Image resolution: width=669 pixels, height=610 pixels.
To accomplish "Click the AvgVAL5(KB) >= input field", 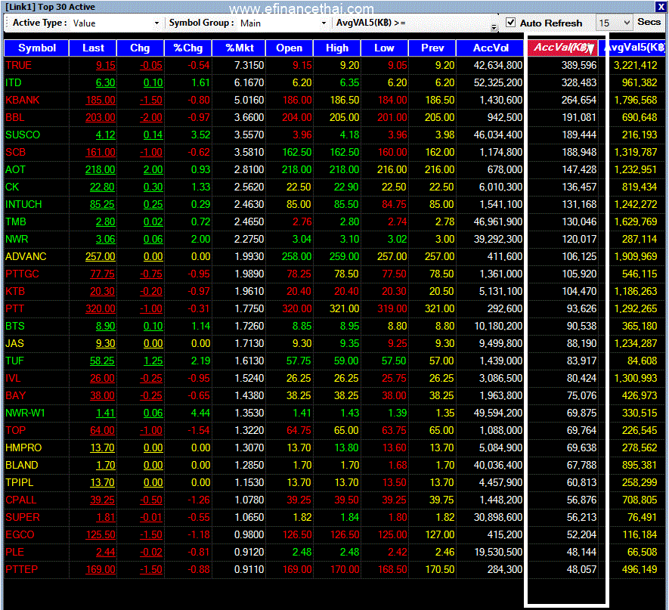I will tap(451, 23).
